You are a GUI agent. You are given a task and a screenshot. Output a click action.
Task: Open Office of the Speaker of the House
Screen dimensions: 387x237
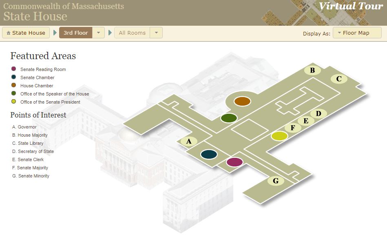pyautogui.click(x=55, y=94)
